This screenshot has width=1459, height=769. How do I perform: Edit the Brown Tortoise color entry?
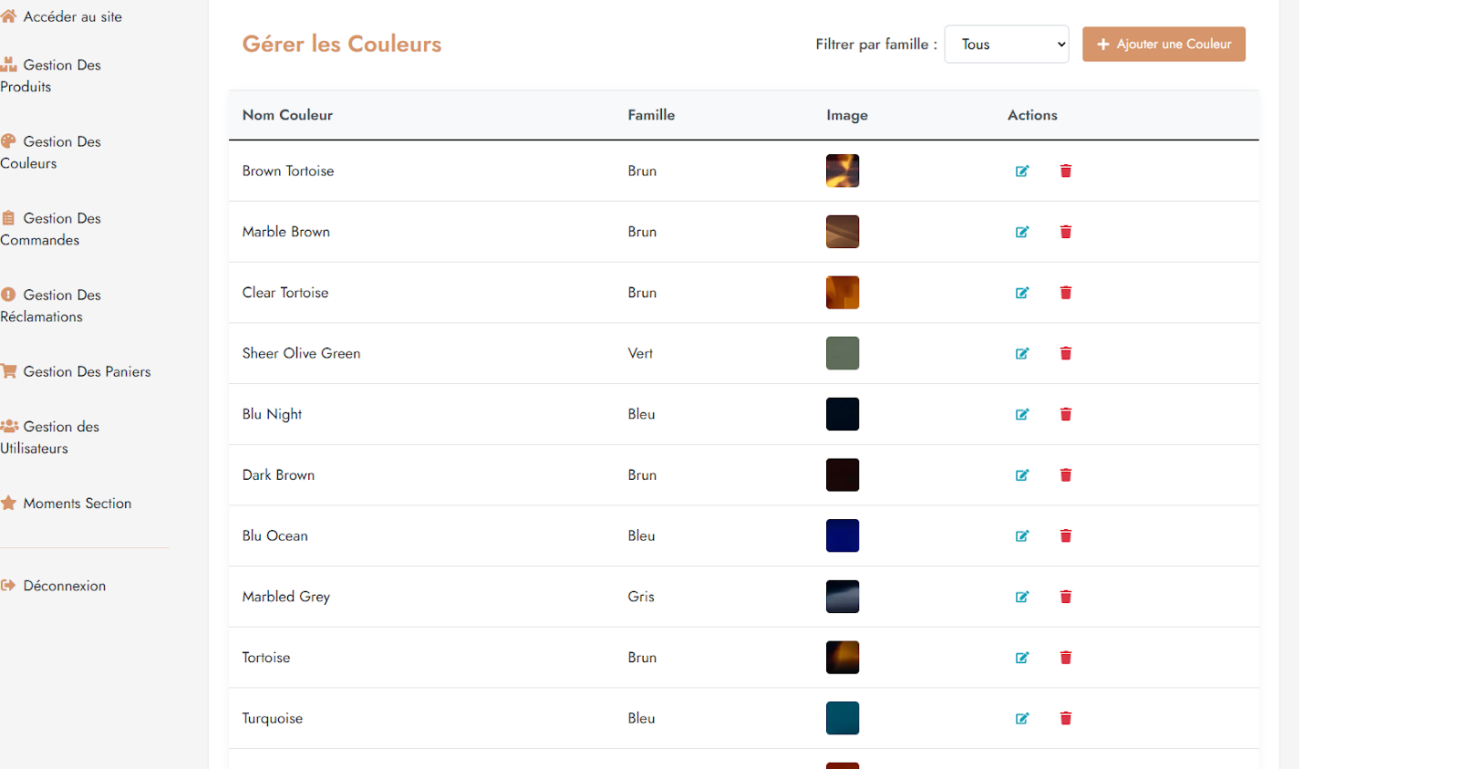[1022, 171]
